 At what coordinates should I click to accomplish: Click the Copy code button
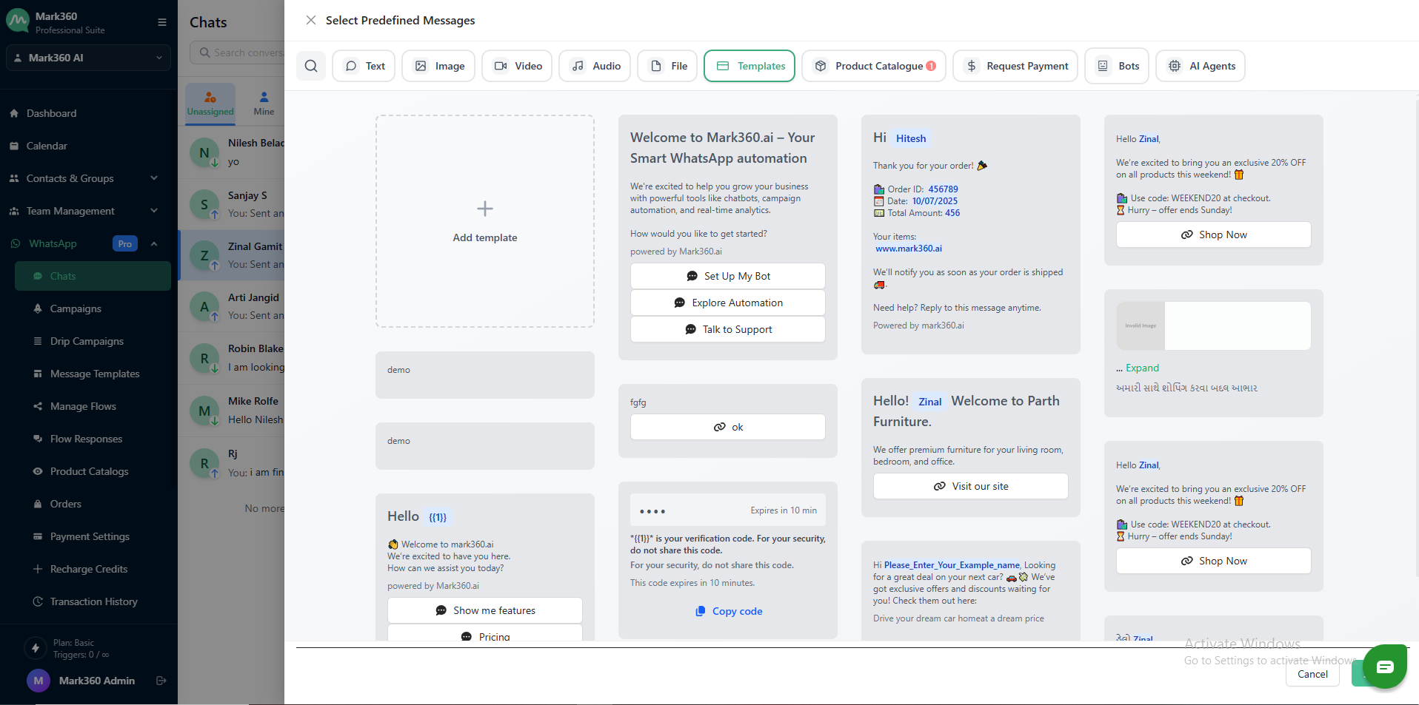coord(729,611)
